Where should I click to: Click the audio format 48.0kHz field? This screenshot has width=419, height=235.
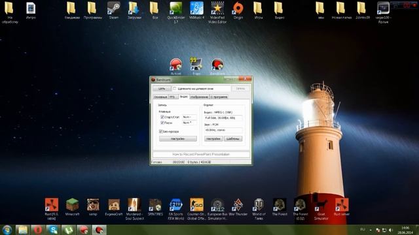click(x=223, y=130)
